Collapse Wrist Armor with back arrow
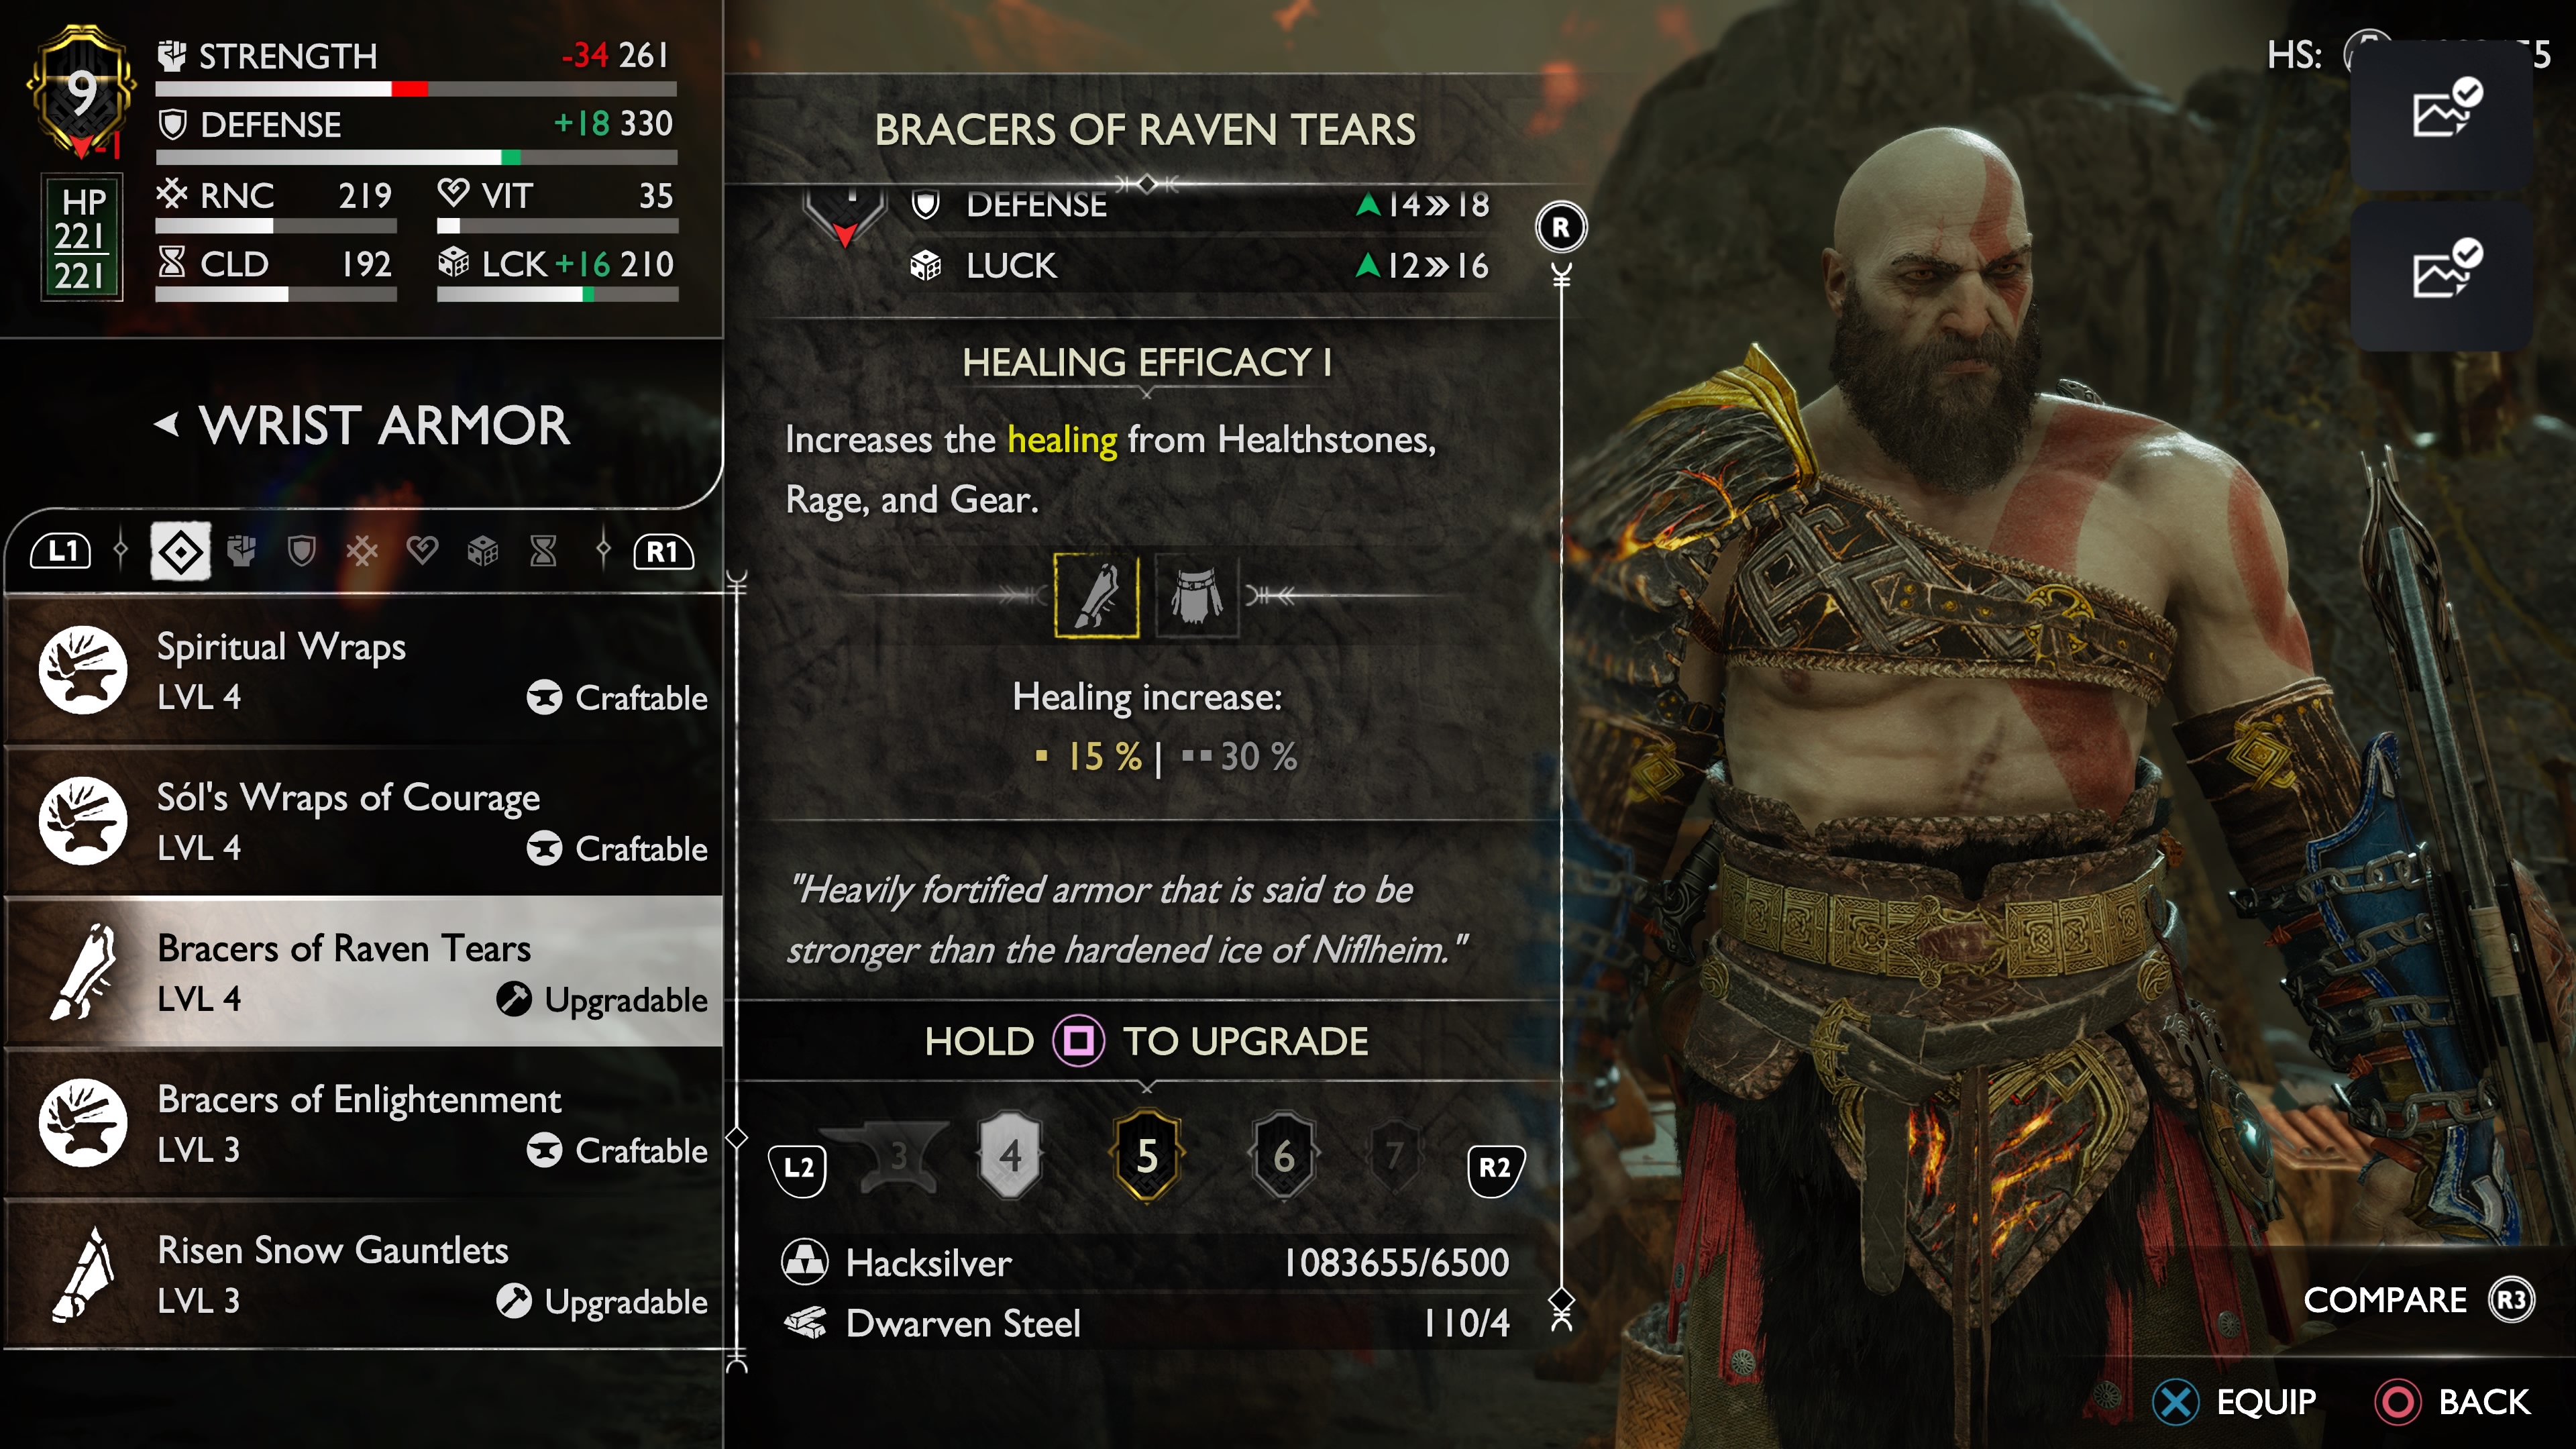Viewport: 2576px width, 1449px height. point(167,425)
